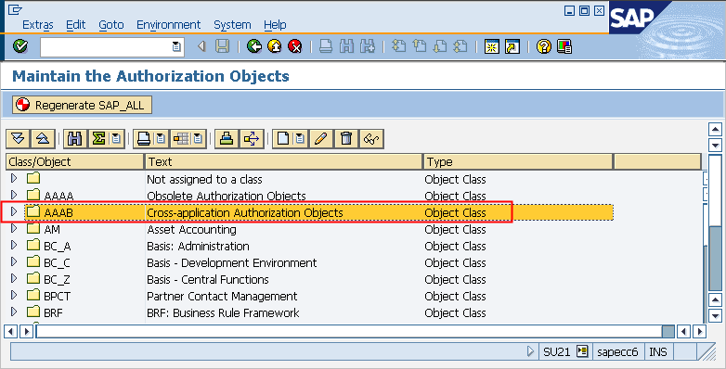The width and height of the screenshot is (726, 369).
Task: Click the Save diskette icon in standard toolbar
Action: pos(222,46)
